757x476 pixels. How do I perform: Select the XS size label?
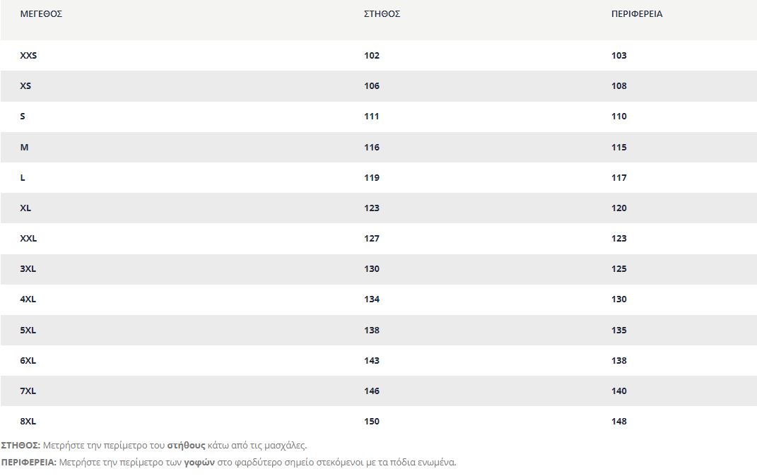click(x=25, y=86)
